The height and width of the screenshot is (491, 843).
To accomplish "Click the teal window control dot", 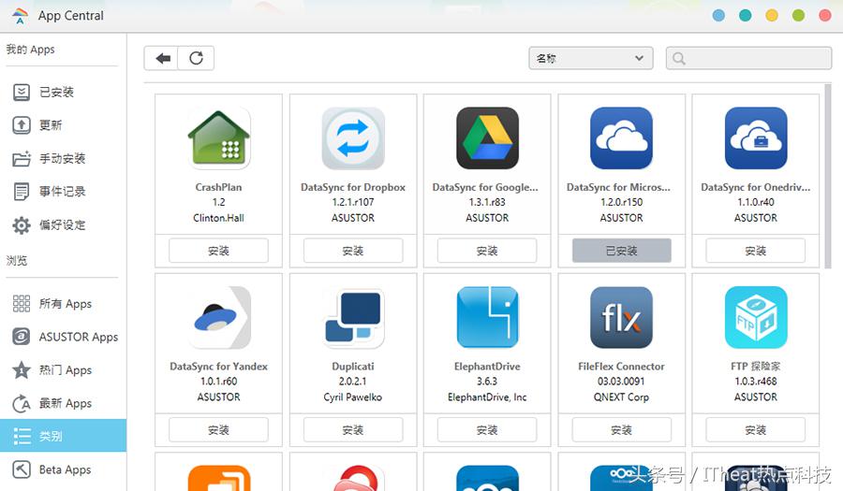I will (x=746, y=16).
